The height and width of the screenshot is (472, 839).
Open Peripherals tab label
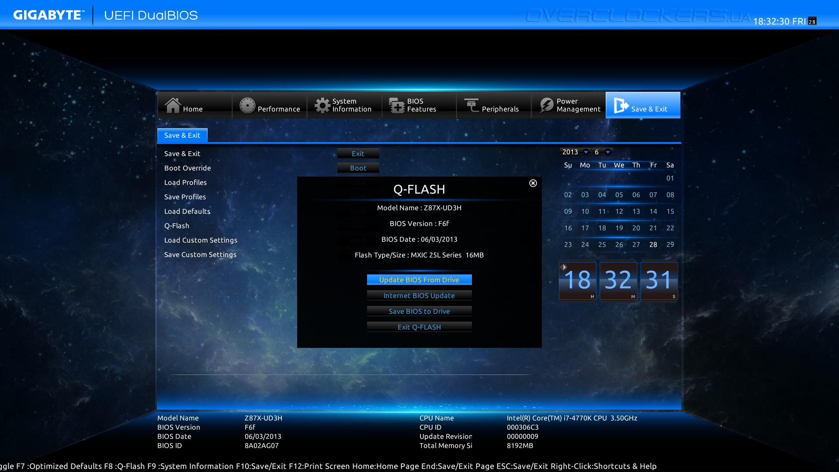click(500, 109)
